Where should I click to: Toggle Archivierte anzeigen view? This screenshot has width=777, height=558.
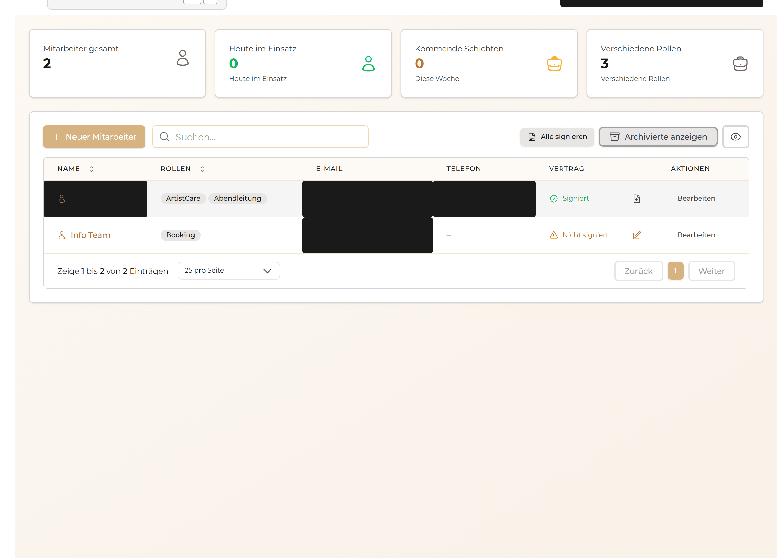pyautogui.click(x=658, y=137)
